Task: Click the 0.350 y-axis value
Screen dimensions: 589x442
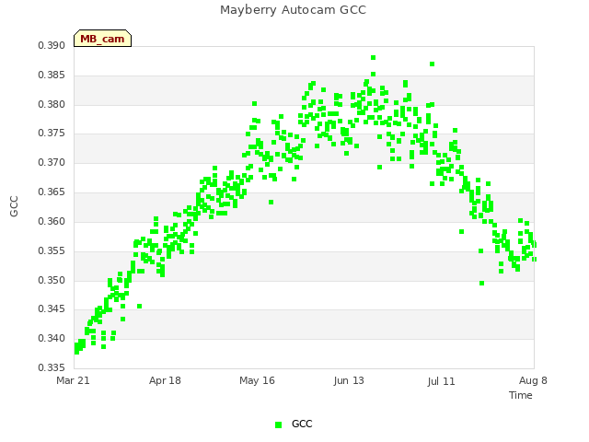Action: [52, 280]
